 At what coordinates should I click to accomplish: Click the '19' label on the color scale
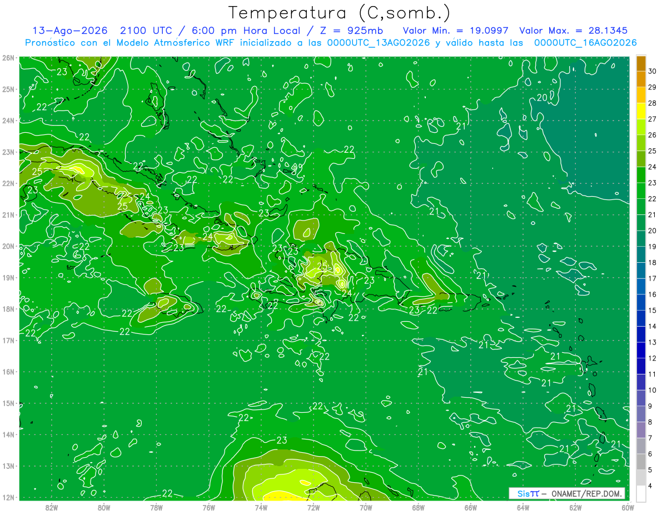652,247
